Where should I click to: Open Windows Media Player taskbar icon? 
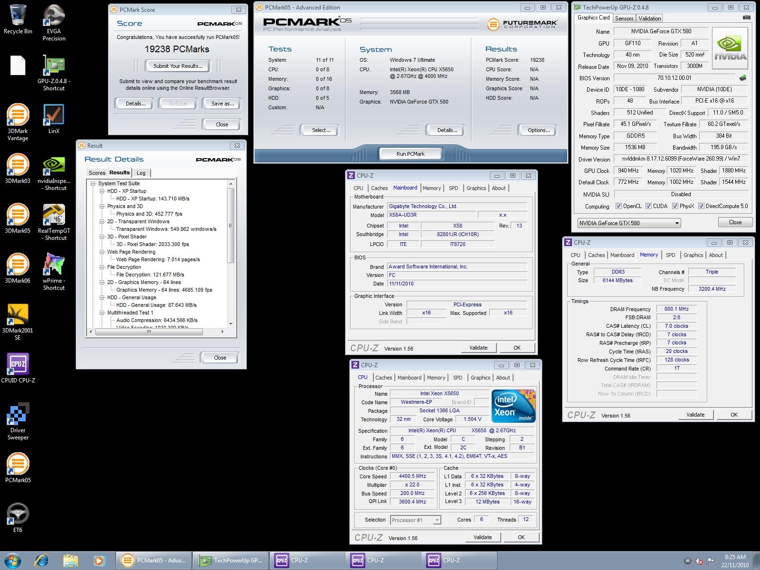click(99, 560)
